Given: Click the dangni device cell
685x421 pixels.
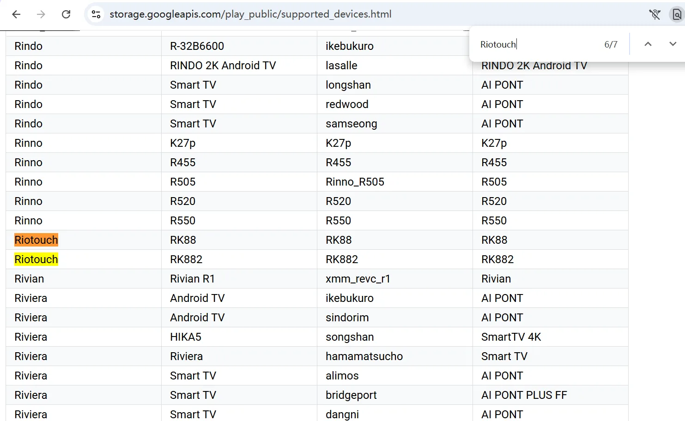Looking at the screenshot, I should click(x=395, y=414).
